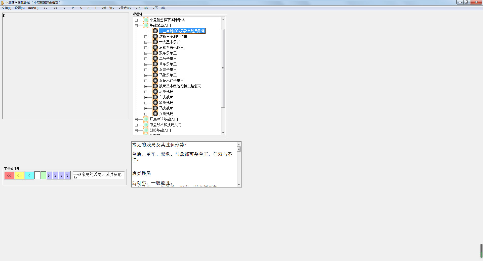Click the black ball icon beside 双车杀单王
Screen dimensions: 483x261
155,53
